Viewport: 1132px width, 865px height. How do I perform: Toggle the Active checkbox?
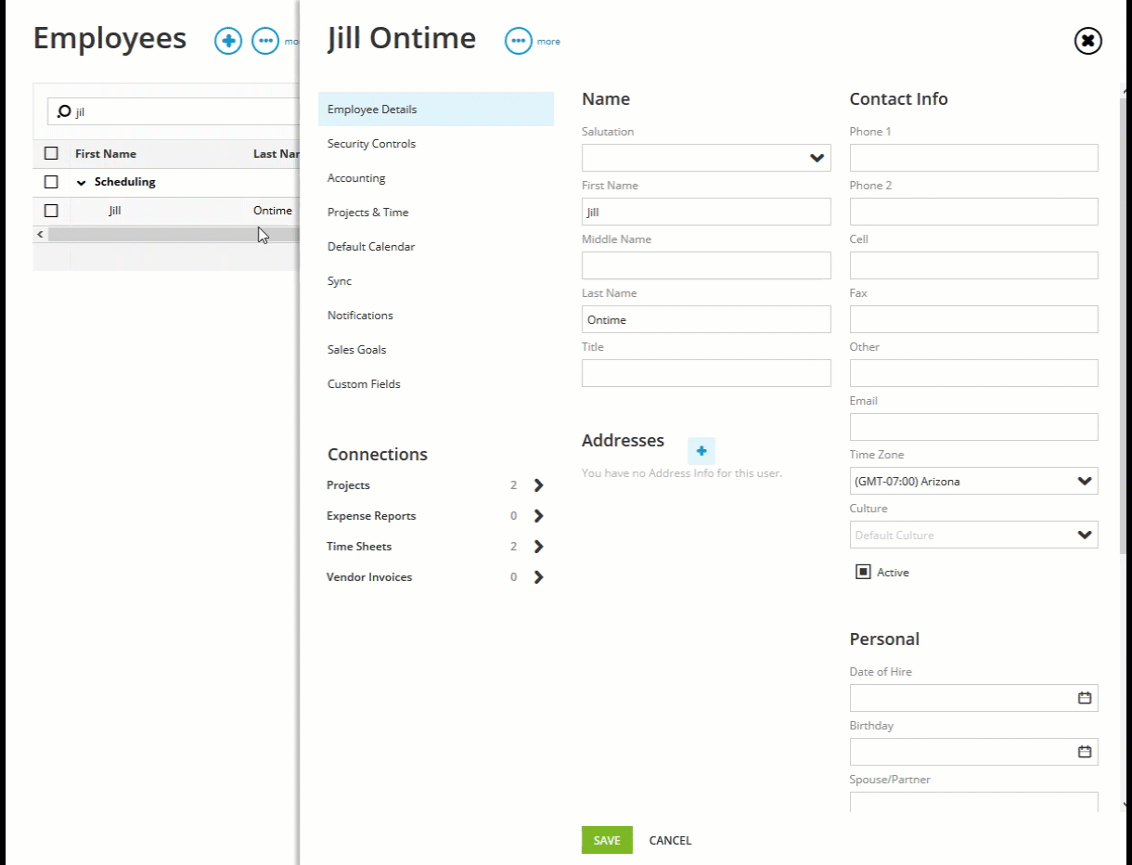pyautogui.click(x=863, y=572)
